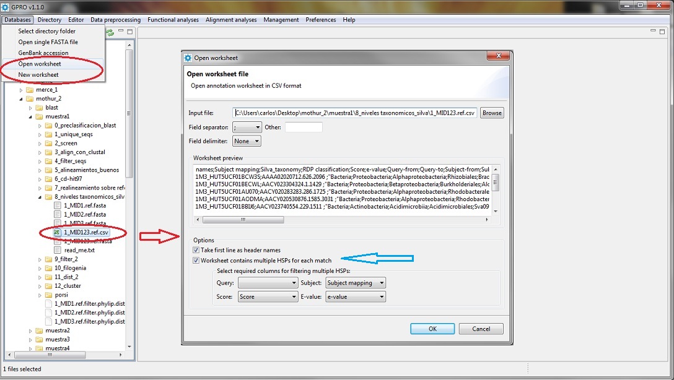
Task: Open the E-value column dropdown
Action: [x=355, y=297]
